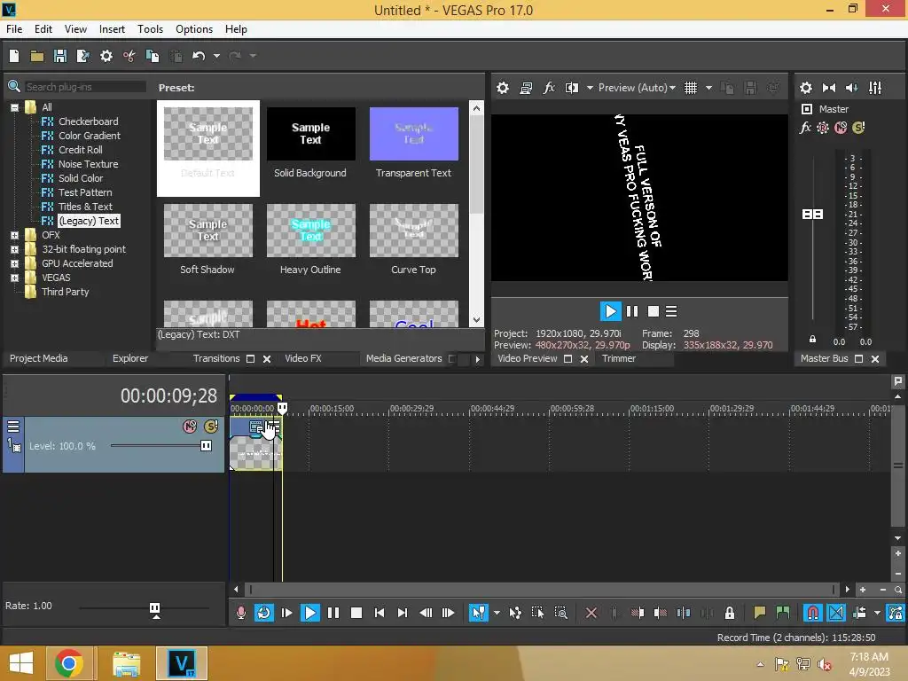The image size is (908, 681).
Task: Switch to the Video FX tab
Action: tap(303, 358)
